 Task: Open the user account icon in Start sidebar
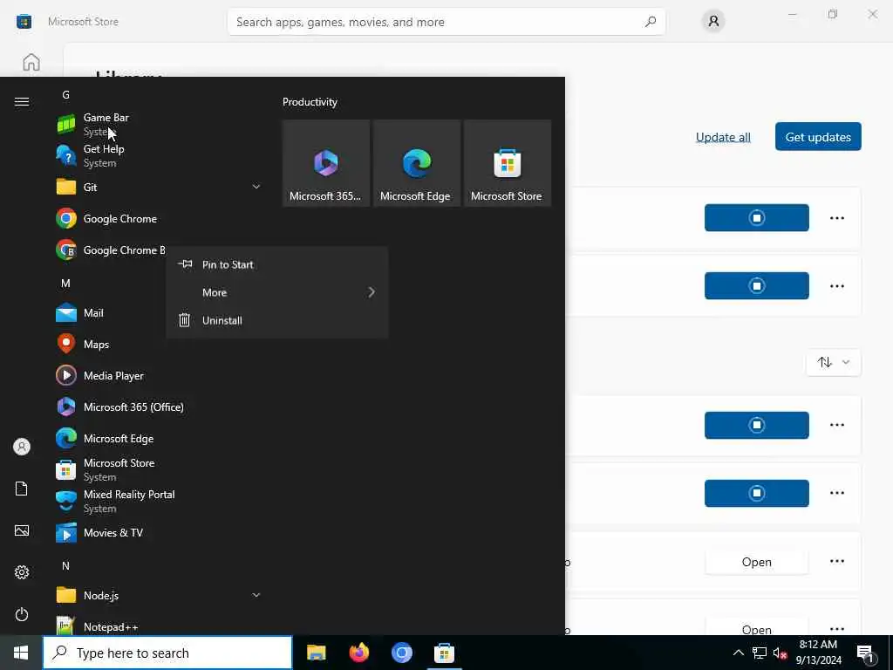pyautogui.click(x=22, y=447)
